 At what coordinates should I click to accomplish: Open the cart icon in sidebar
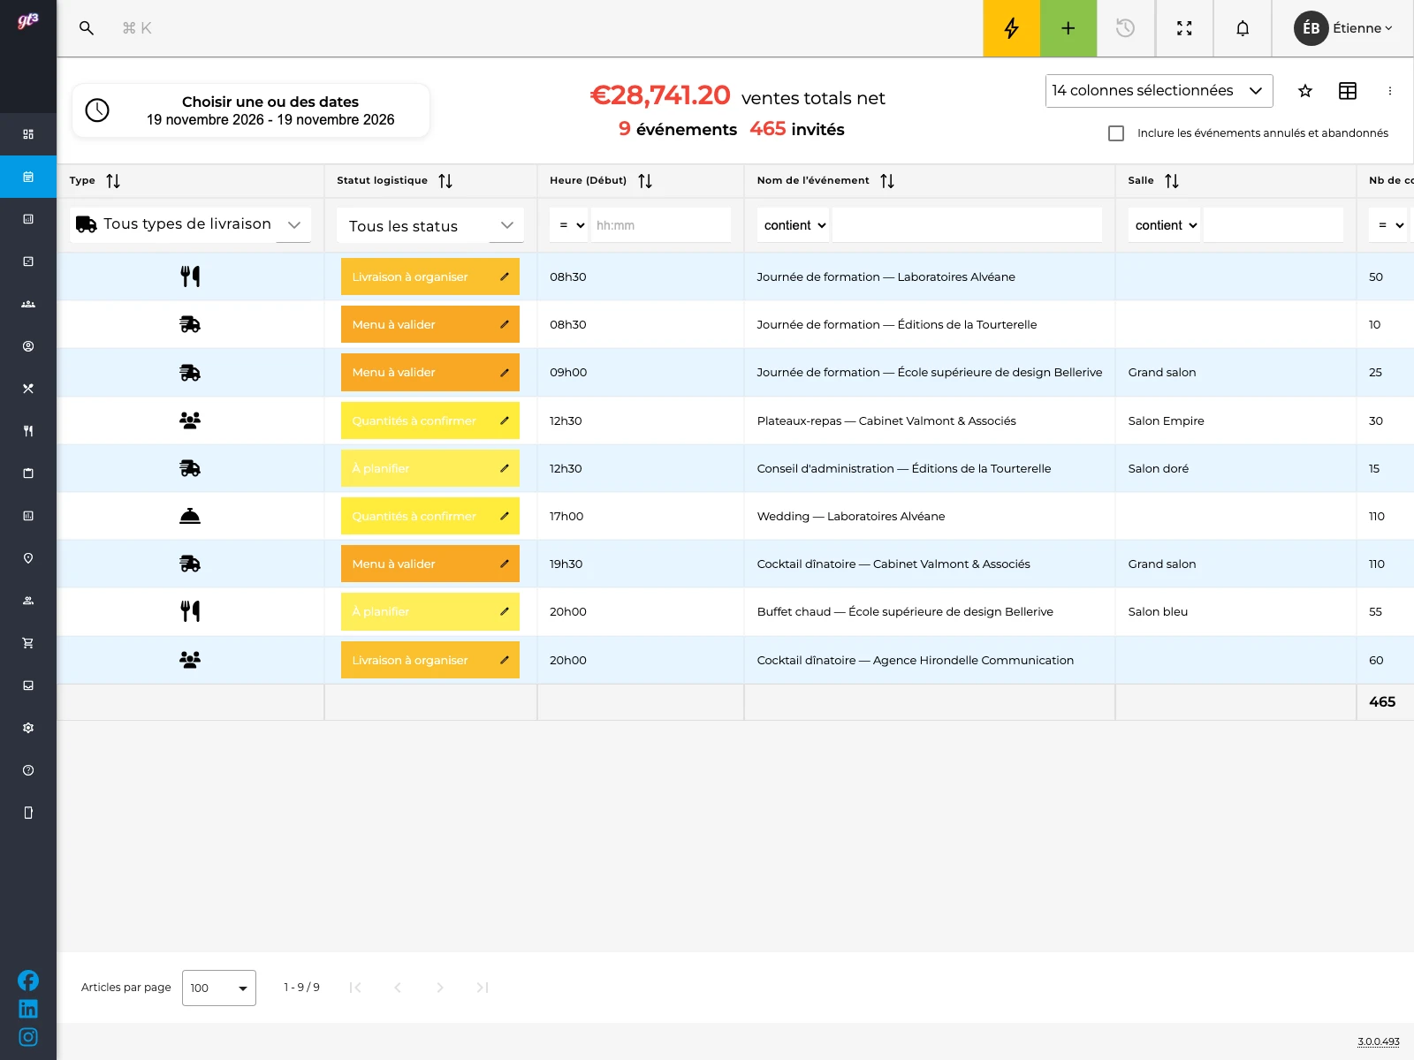[x=28, y=643]
